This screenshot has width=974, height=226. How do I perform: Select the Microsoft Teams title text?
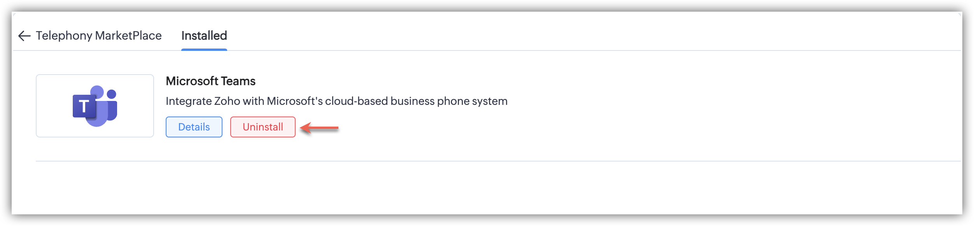pos(210,81)
